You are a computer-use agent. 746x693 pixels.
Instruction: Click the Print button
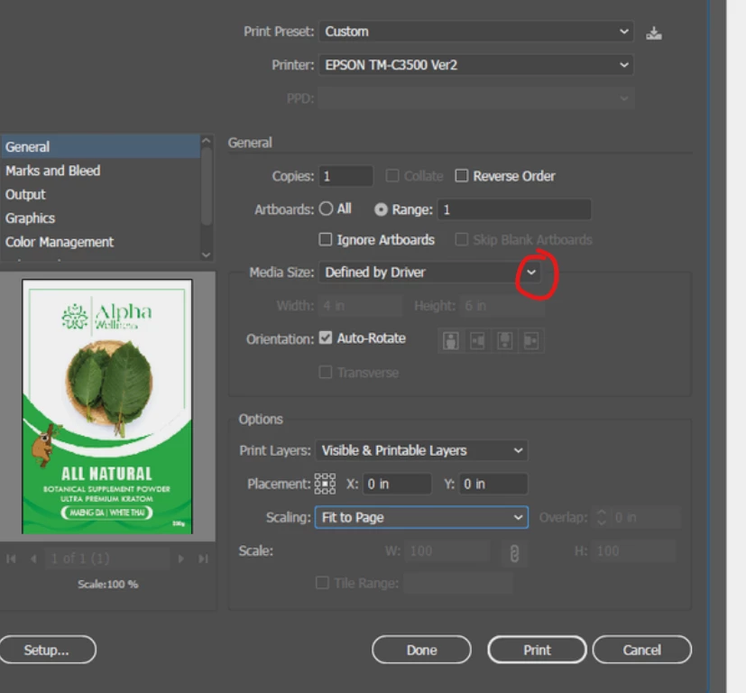(x=537, y=650)
